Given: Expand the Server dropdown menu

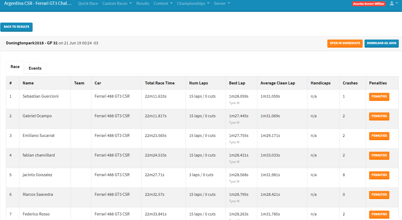Looking at the screenshot, I should [x=222, y=3].
